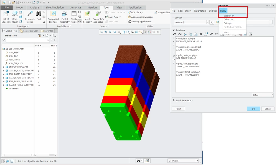Expand Local Parameters section

[x=174, y=100]
